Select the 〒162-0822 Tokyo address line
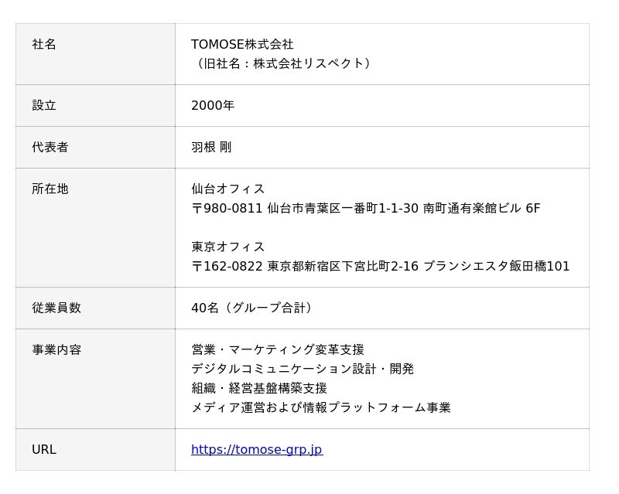619x494 pixels. (381, 267)
